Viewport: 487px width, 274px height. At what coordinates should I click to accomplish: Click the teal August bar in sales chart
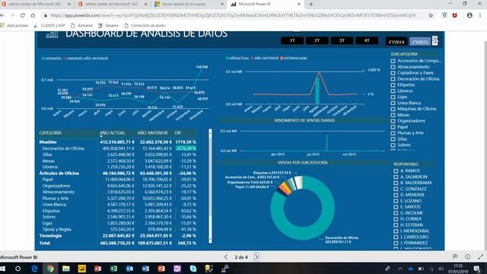[x=317, y=91]
